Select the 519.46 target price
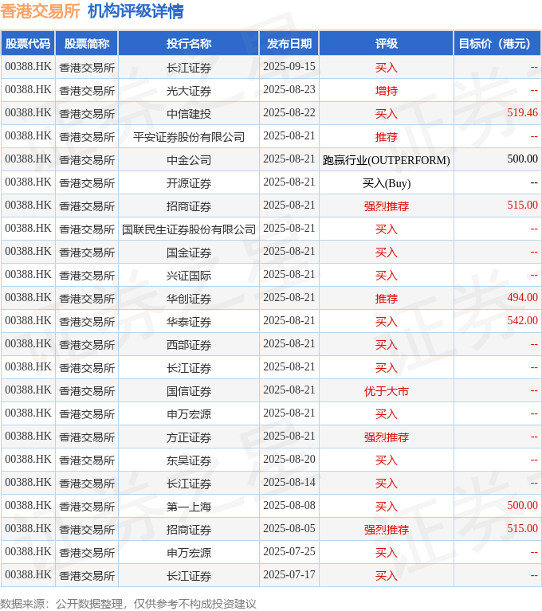542x611 pixels. [522, 113]
